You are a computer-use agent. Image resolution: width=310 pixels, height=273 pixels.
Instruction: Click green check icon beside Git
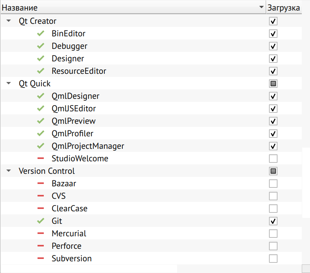[41, 221]
